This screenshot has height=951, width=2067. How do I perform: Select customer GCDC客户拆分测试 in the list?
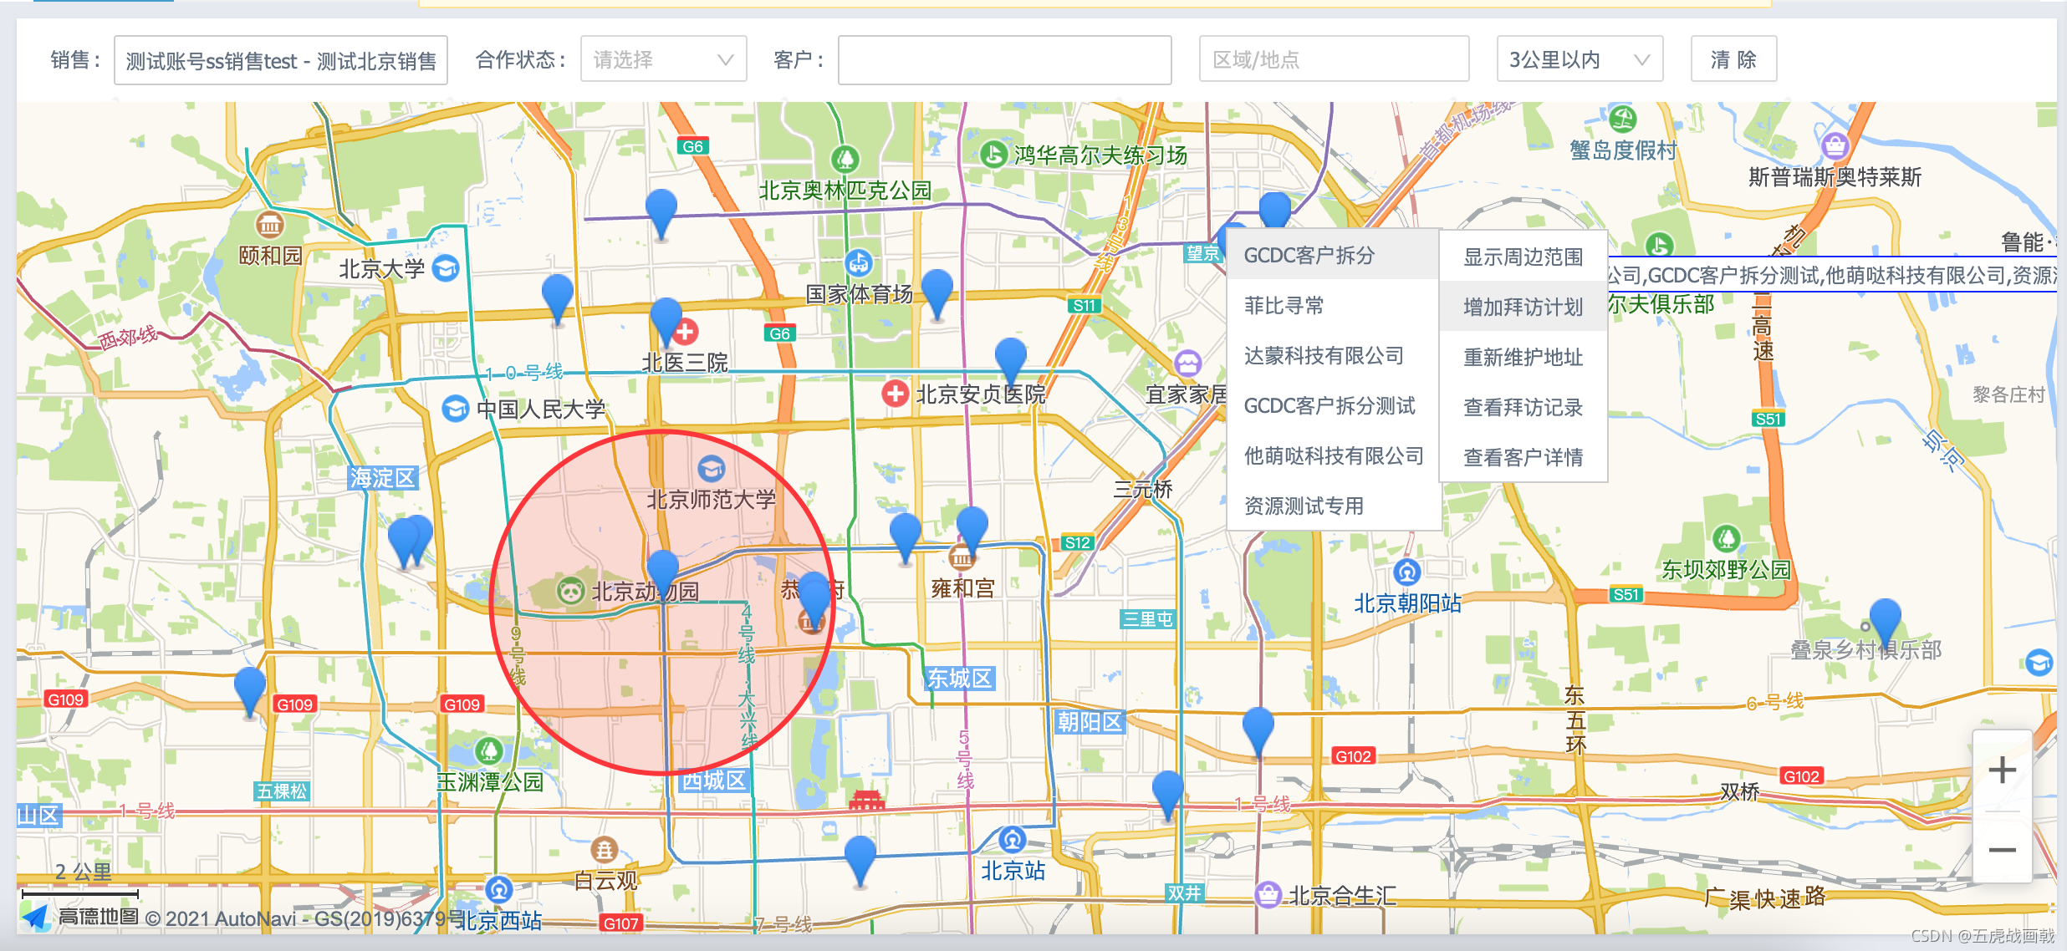pos(1330,405)
